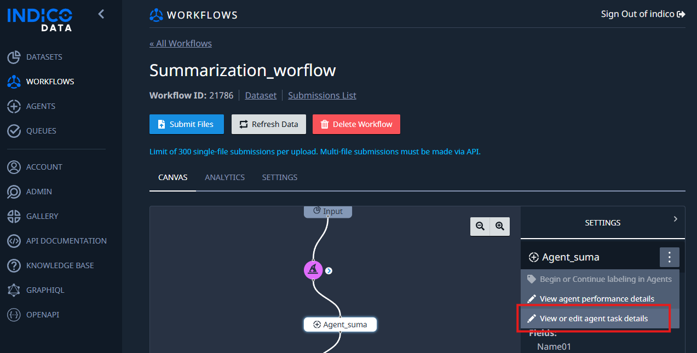Collapse the Settings side panel
Screen dimensions: 697x353
(676, 219)
